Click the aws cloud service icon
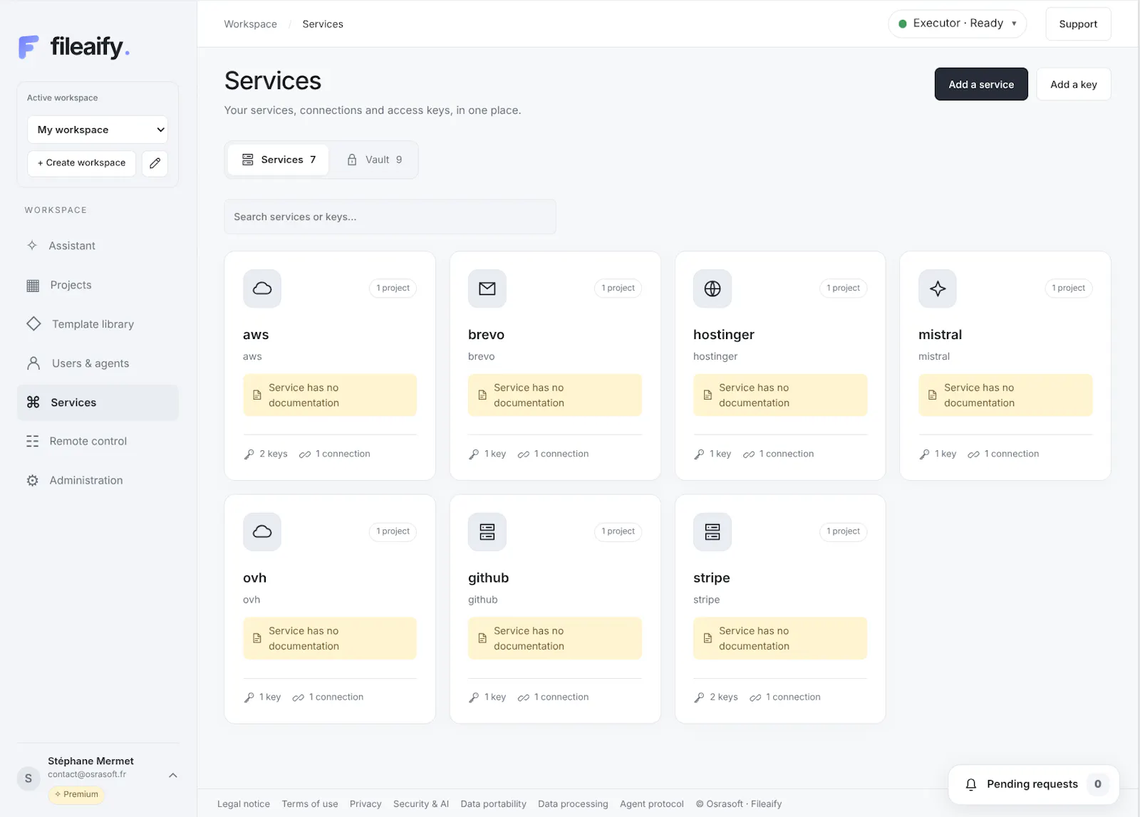 pos(262,288)
